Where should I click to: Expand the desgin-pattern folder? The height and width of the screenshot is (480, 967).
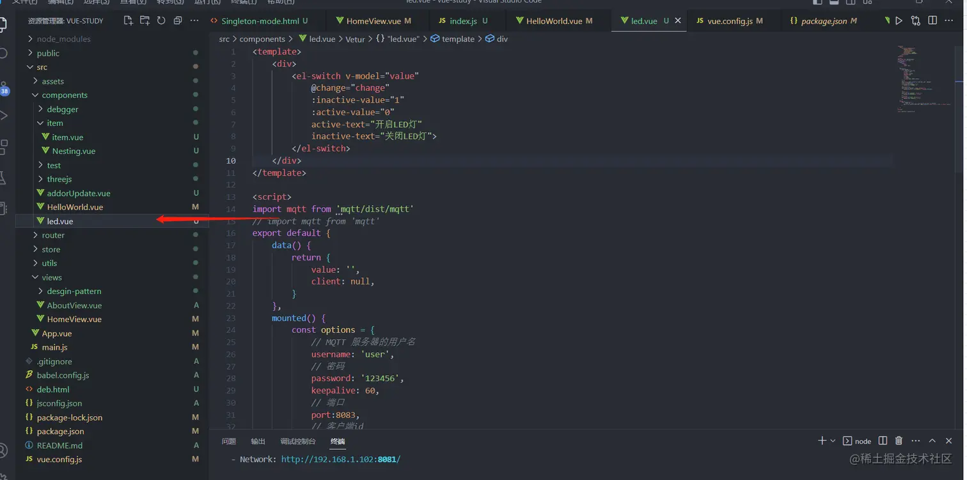coord(111,291)
